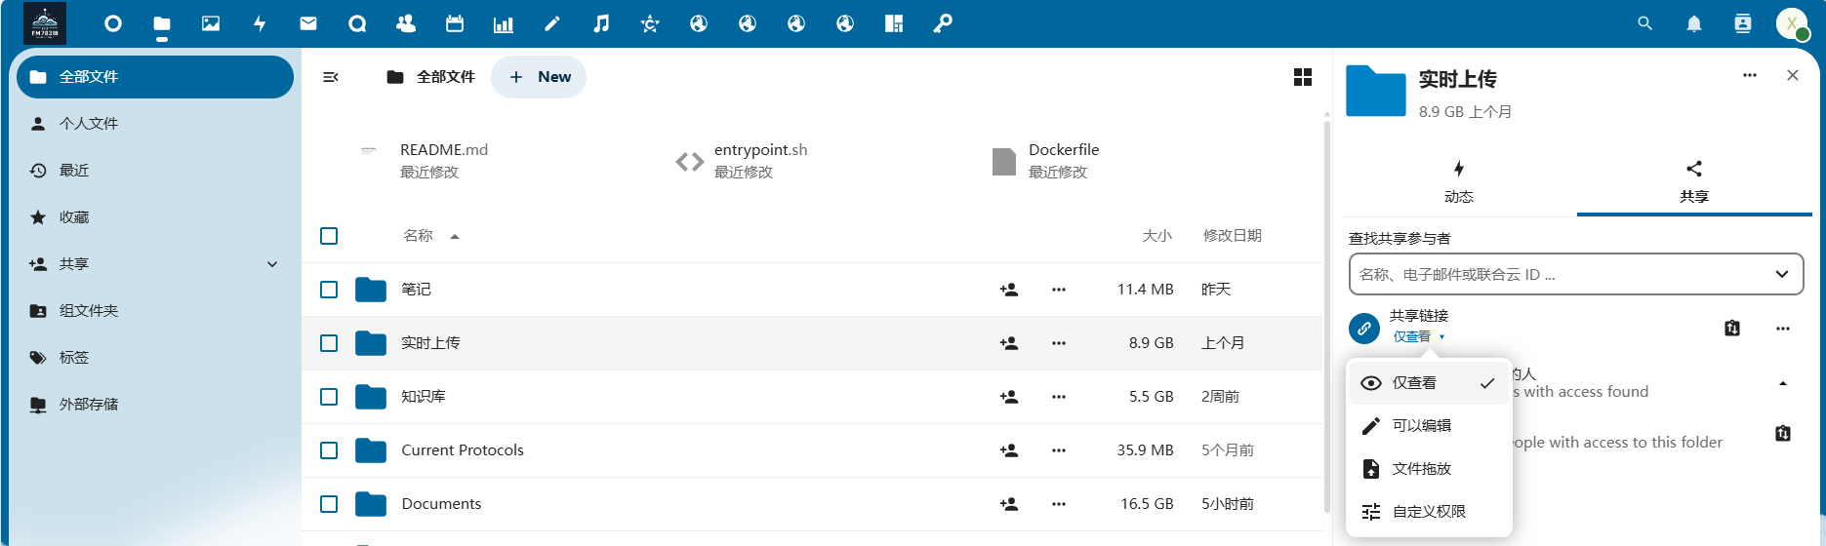Open the 仅查看 permission dropdown
The width and height of the screenshot is (1826, 546).
(x=1418, y=336)
